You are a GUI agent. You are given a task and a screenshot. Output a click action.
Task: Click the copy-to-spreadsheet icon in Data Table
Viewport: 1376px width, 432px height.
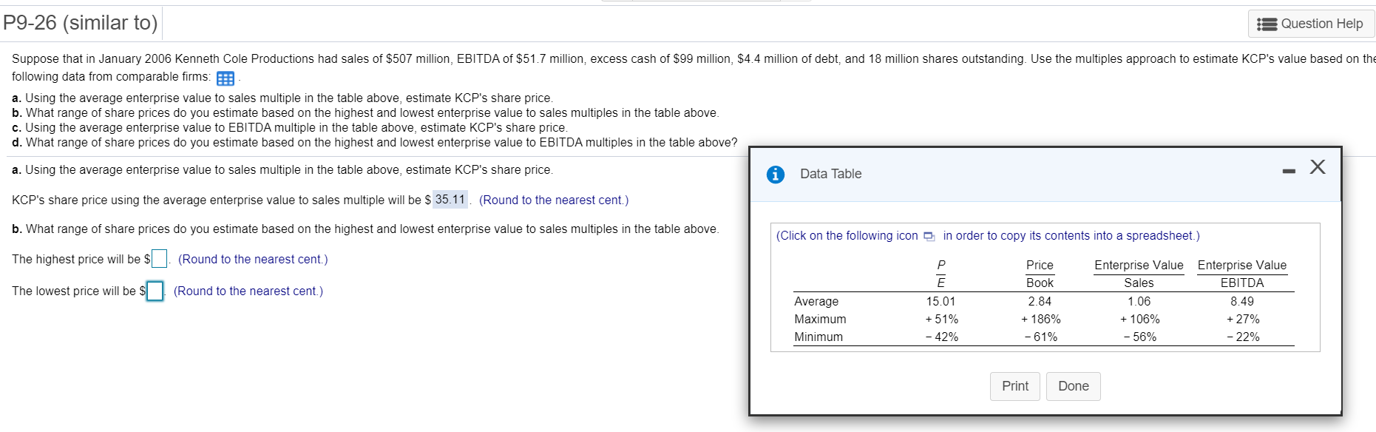pyautogui.click(x=929, y=236)
